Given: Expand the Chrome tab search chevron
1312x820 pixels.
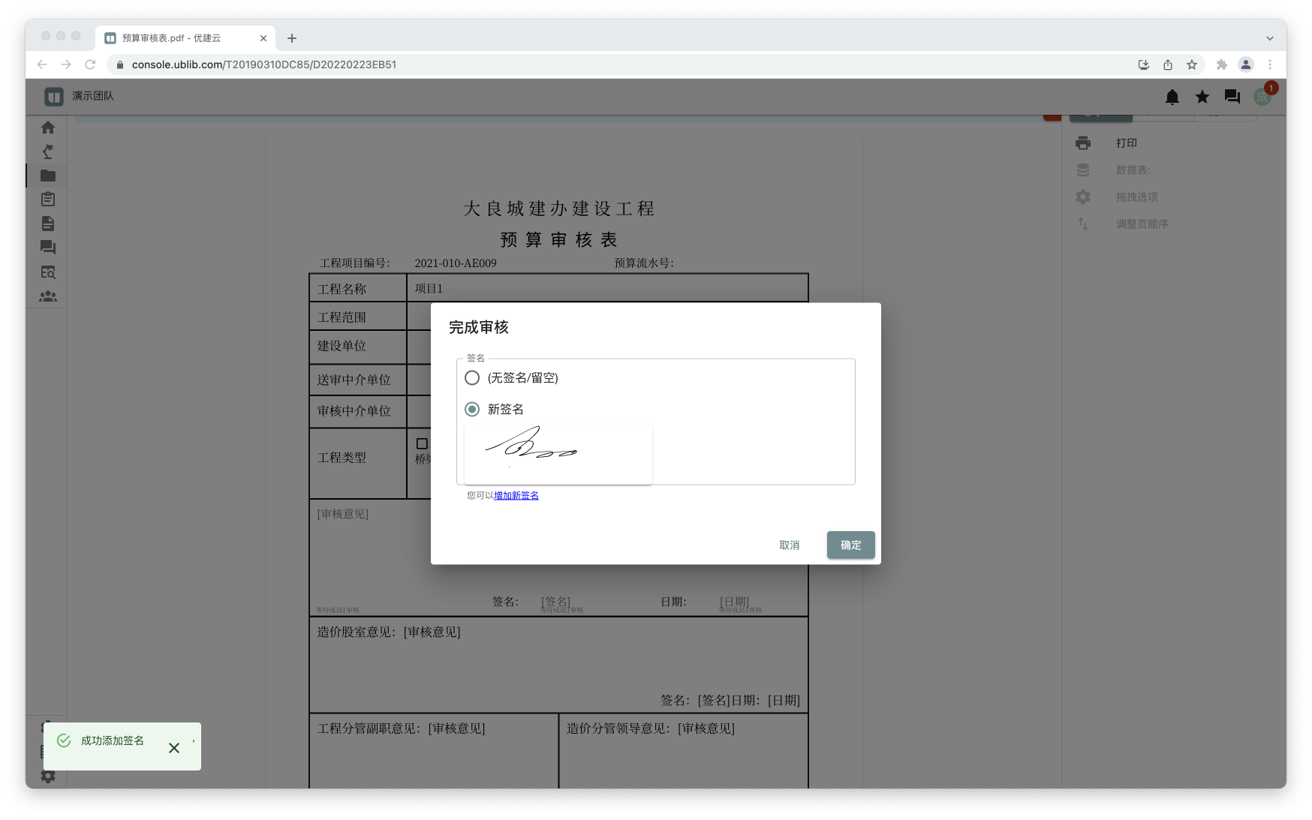Looking at the screenshot, I should [1270, 38].
